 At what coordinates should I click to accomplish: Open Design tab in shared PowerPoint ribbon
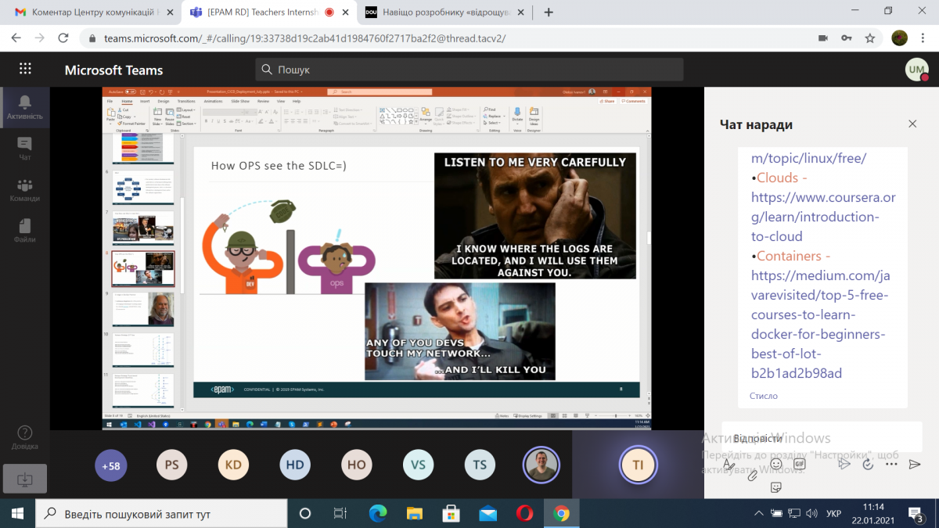pyautogui.click(x=164, y=101)
